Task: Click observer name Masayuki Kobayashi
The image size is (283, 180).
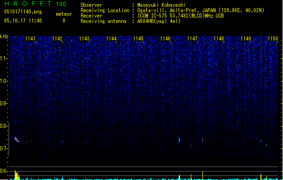Action: click(x=162, y=5)
